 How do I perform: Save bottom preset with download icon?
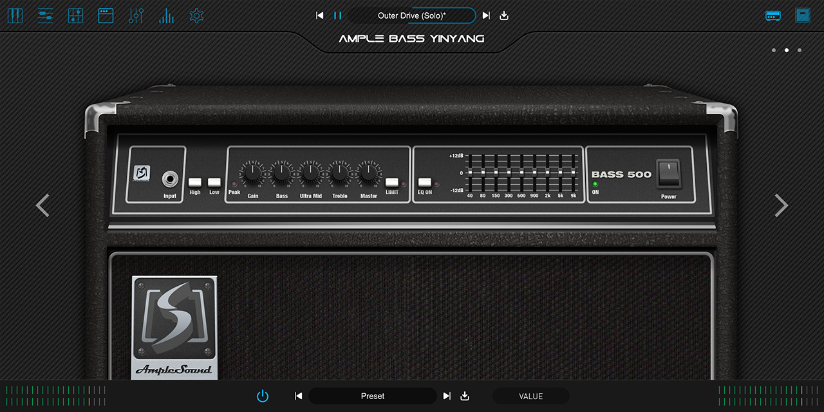[465, 396]
